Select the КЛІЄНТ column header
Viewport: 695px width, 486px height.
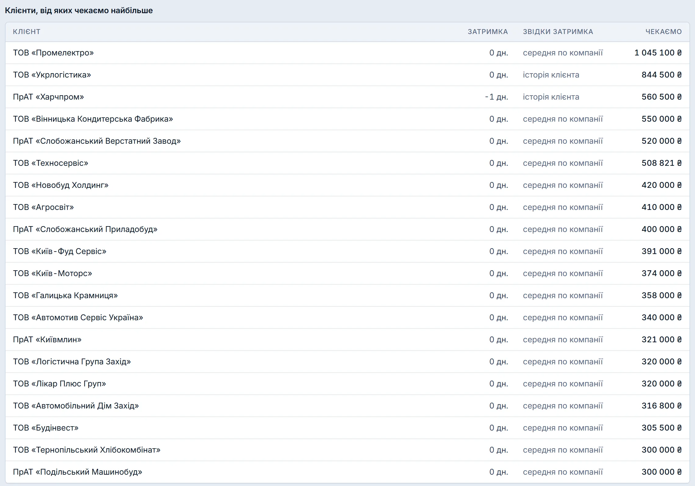[27, 32]
